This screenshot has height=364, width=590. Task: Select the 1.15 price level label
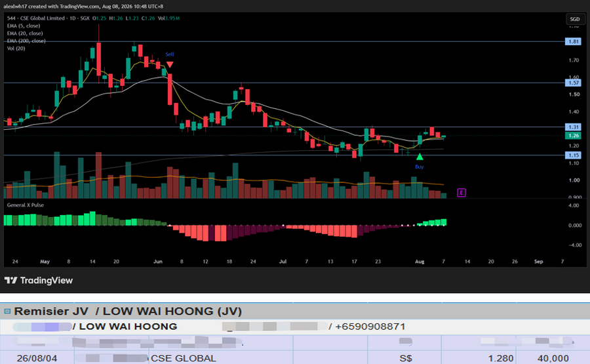[573, 155]
